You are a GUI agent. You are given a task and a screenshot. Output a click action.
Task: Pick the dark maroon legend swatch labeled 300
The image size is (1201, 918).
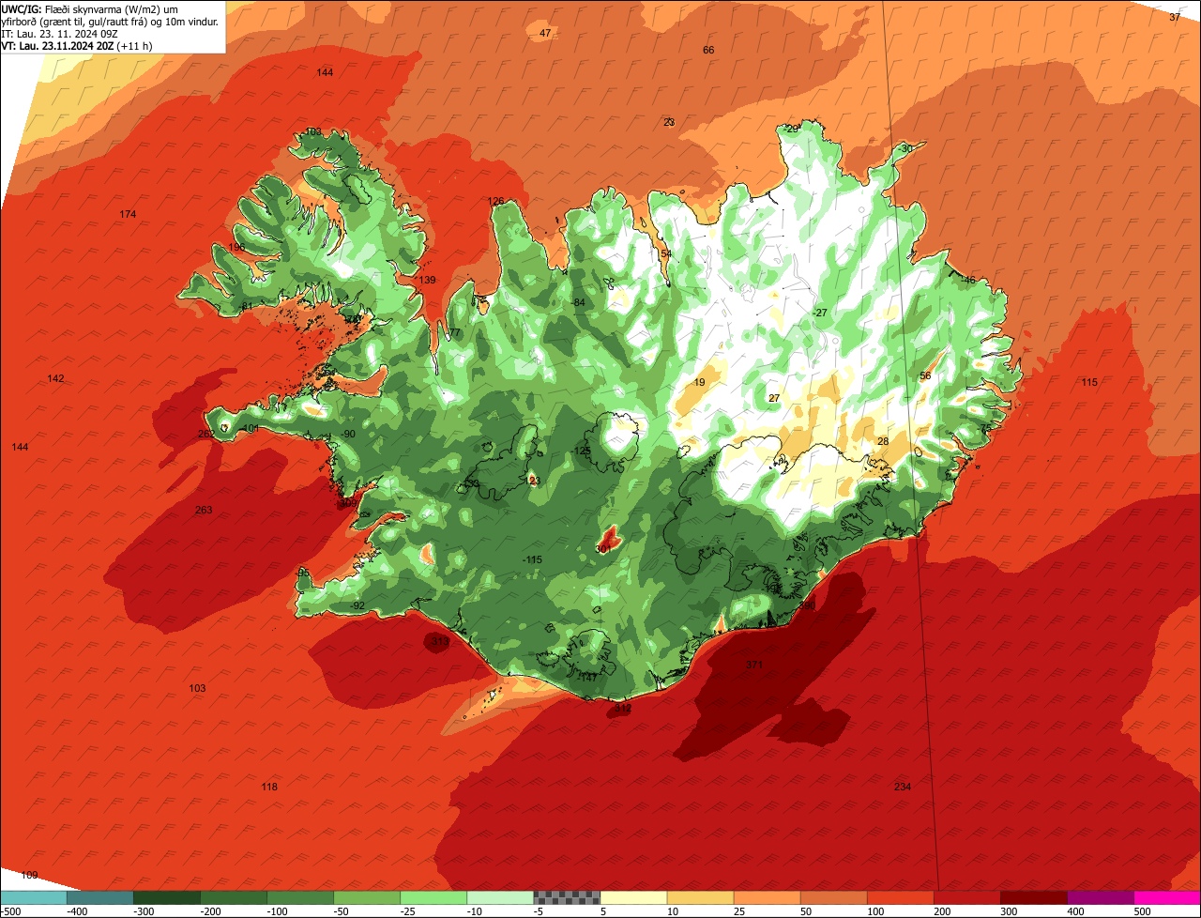pyautogui.click(x=1033, y=897)
